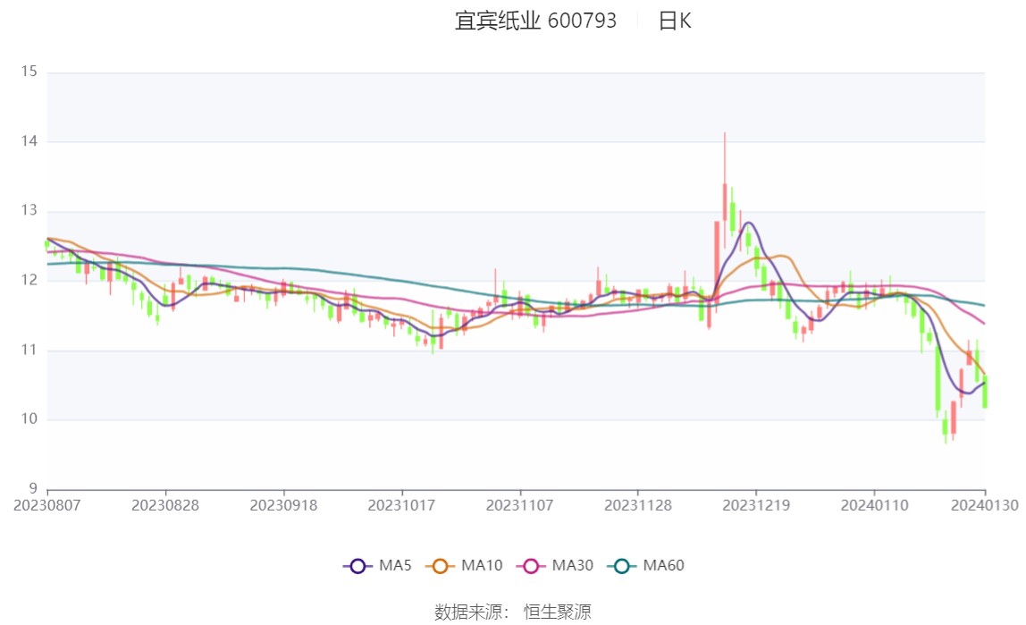Click the 20230918 x-axis date label

tap(283, 506)
